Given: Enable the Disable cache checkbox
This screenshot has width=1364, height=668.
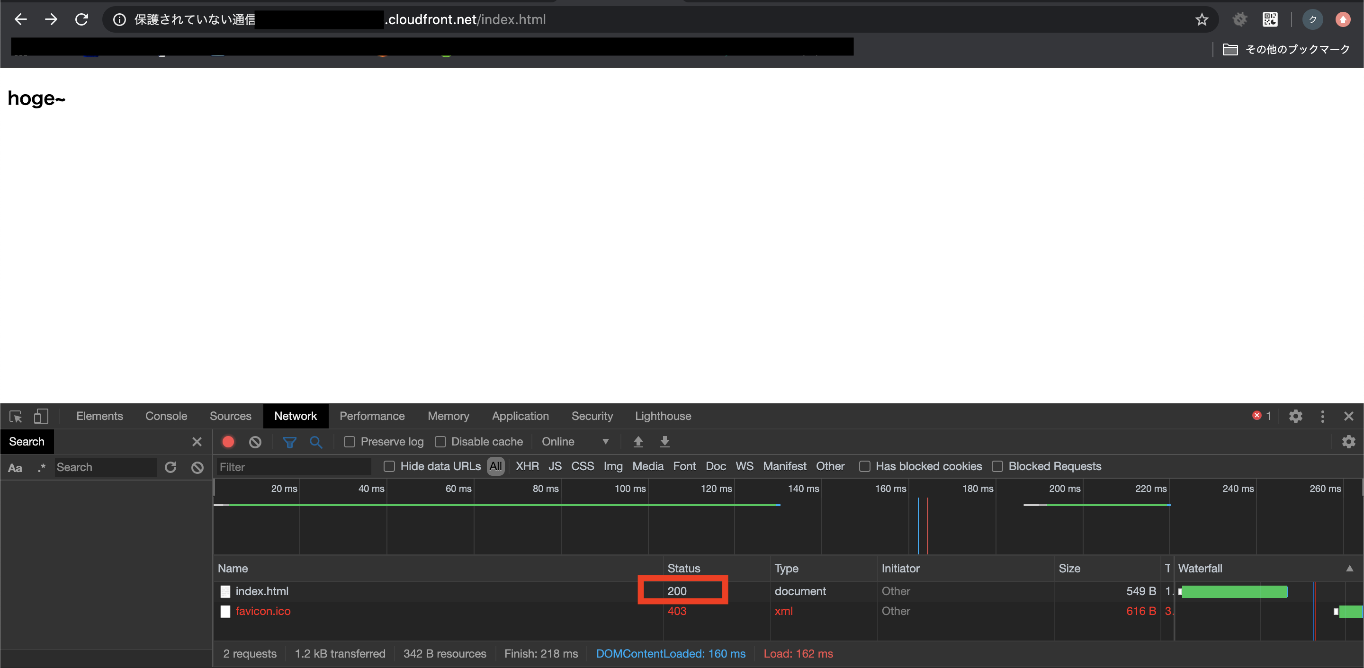Looking at the screenshot, I should pyautogui.click(x=440, y=441).
